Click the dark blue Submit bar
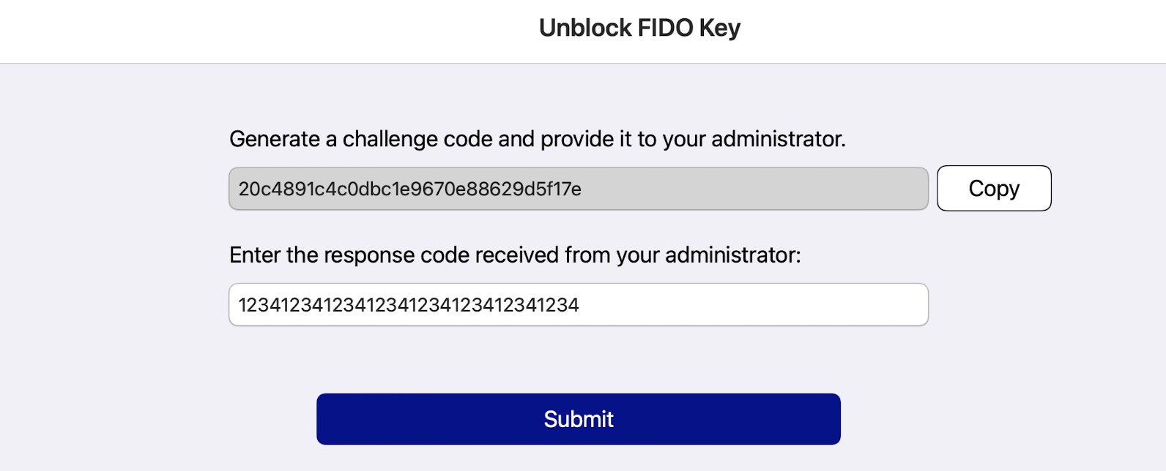 pos(578,419)
